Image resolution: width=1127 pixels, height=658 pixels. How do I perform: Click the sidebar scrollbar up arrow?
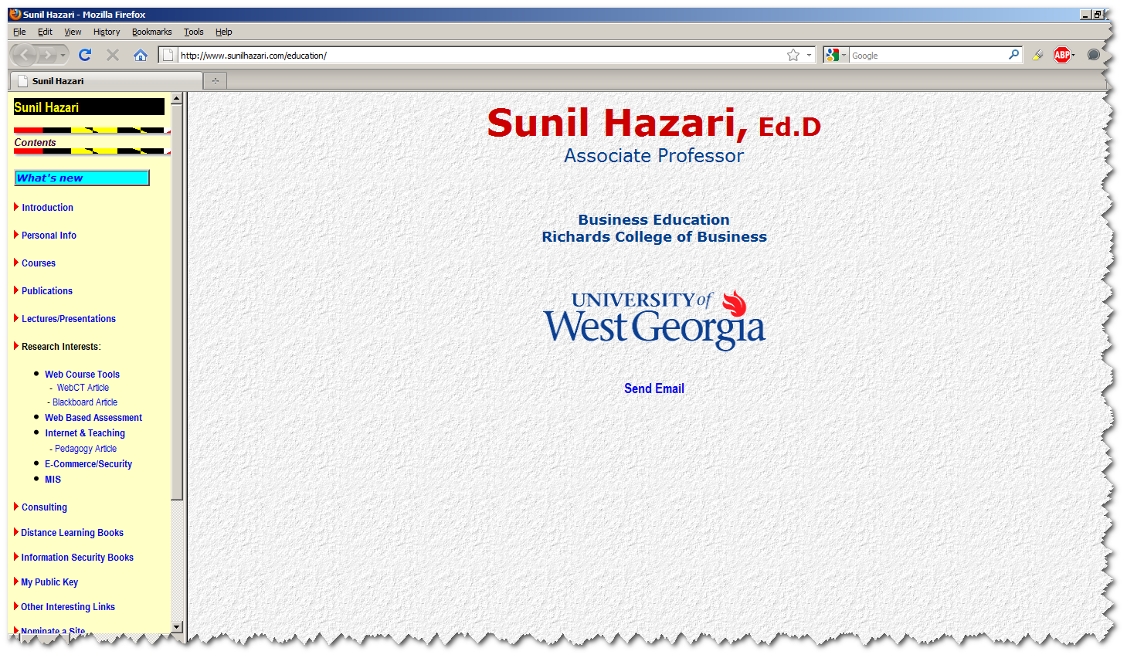tap(177, 98)
